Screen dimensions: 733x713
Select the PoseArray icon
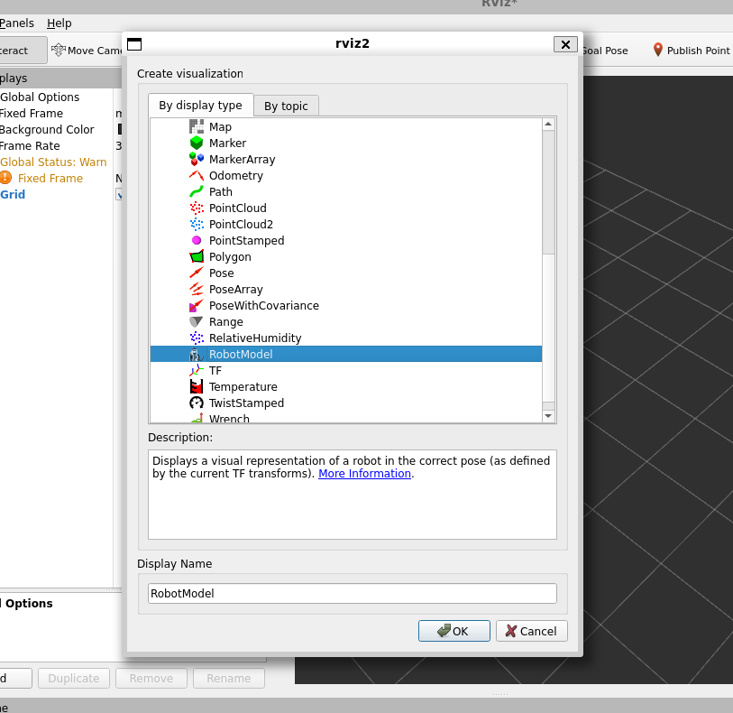click(197, 289)
